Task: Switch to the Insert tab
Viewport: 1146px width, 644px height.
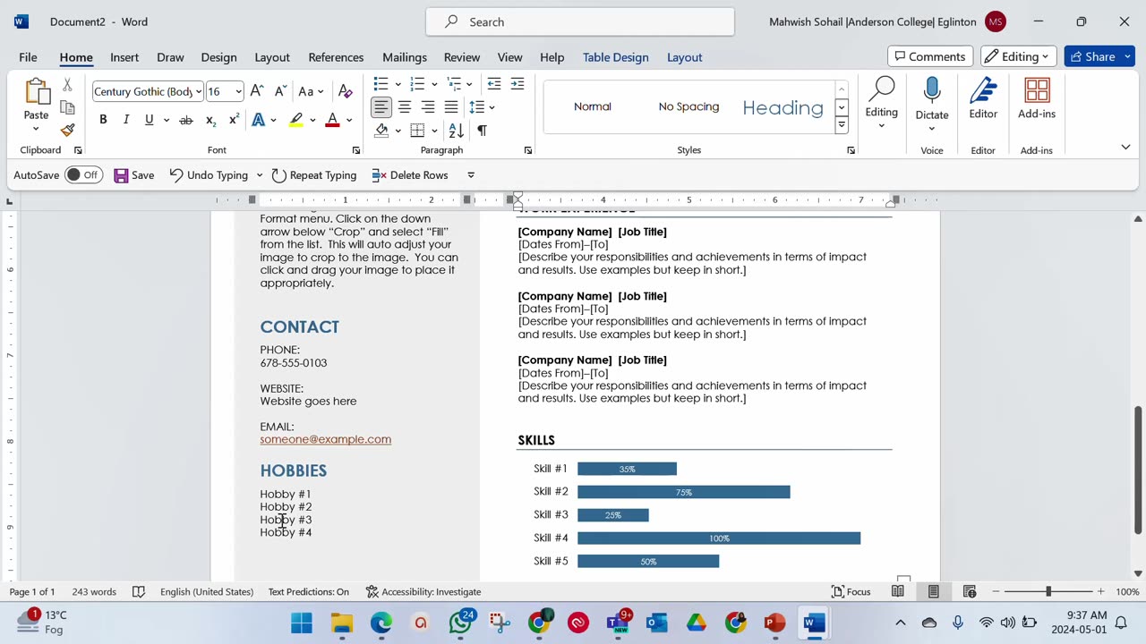Action: (124, 57)
